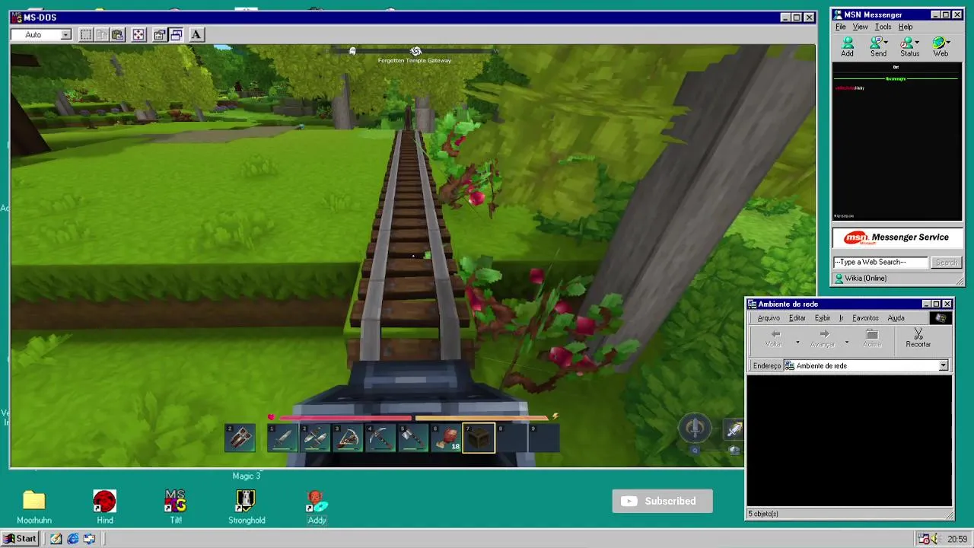Image resolution: width=974 pixels, height=548 pixels.
Task: Click Internet Explorer quick launch icon
Action: (x=73, y=539)
